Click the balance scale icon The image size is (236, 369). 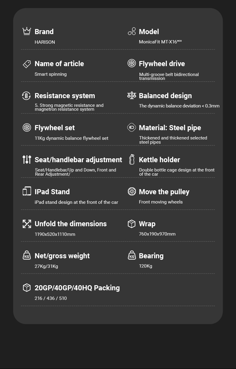tap(132, 95)
